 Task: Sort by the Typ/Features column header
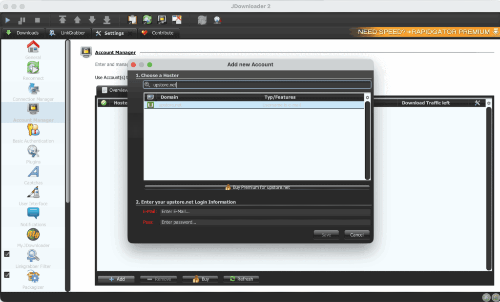[x=312, y=97]
